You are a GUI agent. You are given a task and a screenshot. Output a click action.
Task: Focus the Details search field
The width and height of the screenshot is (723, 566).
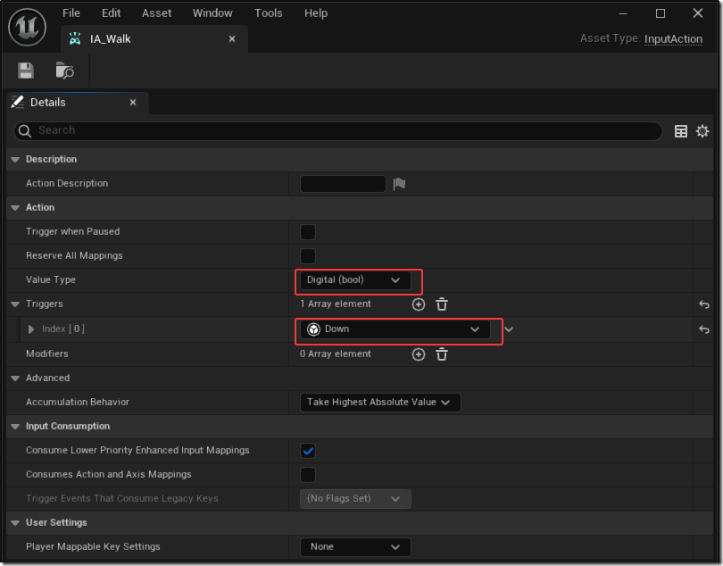click(338, 131)
